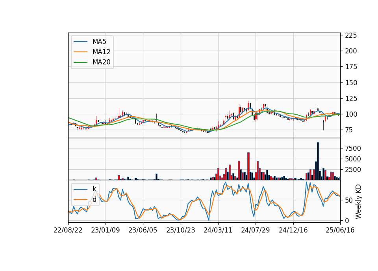Click the MA12 legend label

click(101, 52)
